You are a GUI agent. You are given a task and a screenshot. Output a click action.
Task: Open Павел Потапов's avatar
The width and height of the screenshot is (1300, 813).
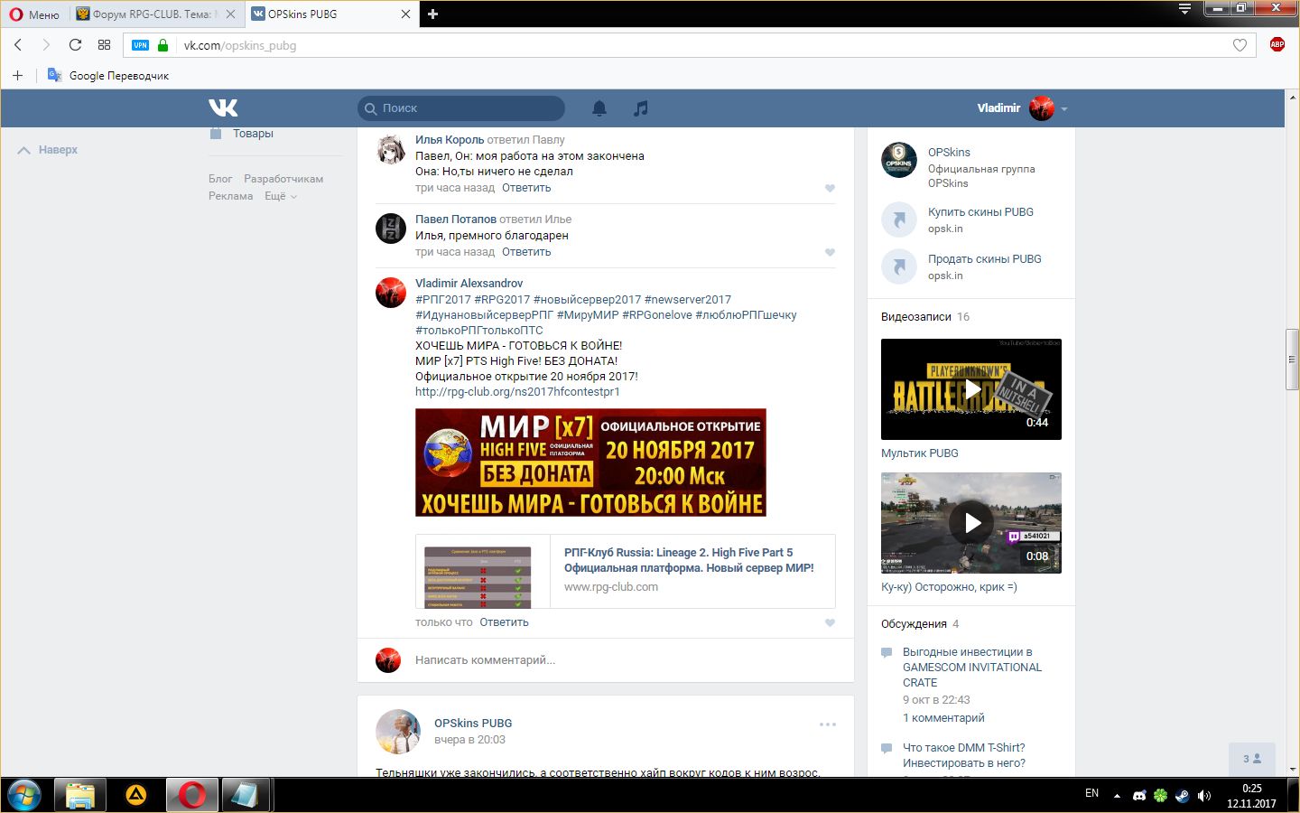click(391, 229)
